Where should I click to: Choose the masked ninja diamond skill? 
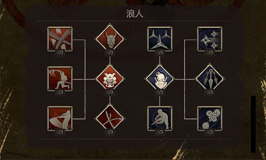[x=160, y=79]
